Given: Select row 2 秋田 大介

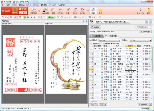Looking at the screenshot, I should coord(120,51).
